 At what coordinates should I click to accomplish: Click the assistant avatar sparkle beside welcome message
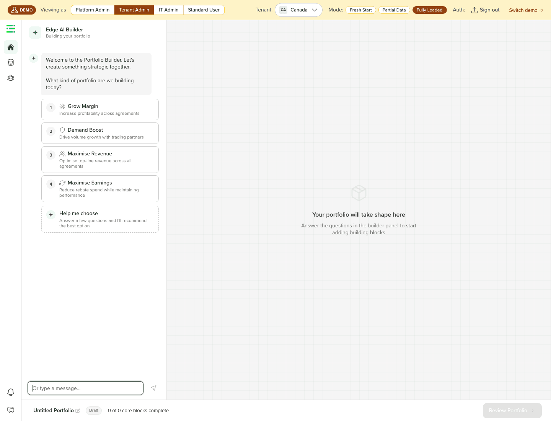[x=34, y=58]
